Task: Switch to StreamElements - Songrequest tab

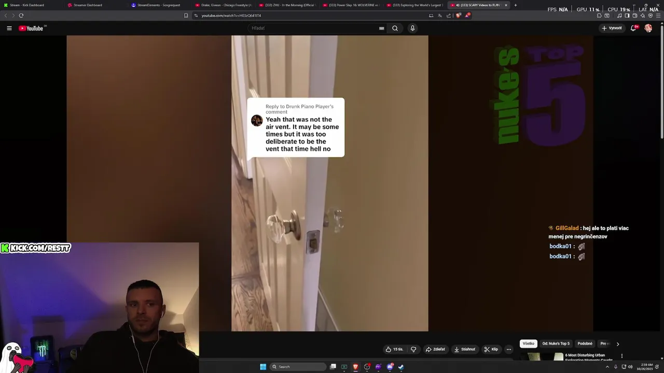Action: 158,5
